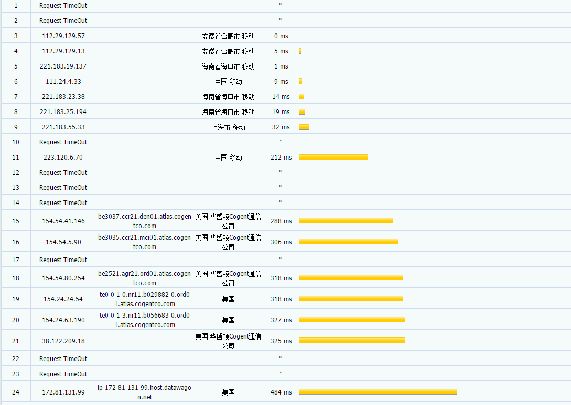
Task: Click the 19 ms latency value
Action: 281,112
